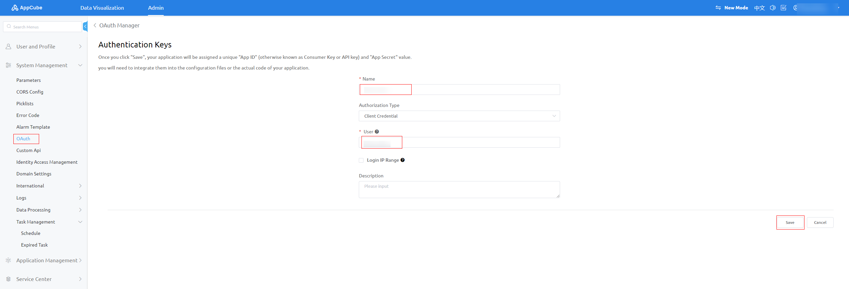The image size is (849, 289).
Task: Switch to New Mode
Action: click(736, 8)
